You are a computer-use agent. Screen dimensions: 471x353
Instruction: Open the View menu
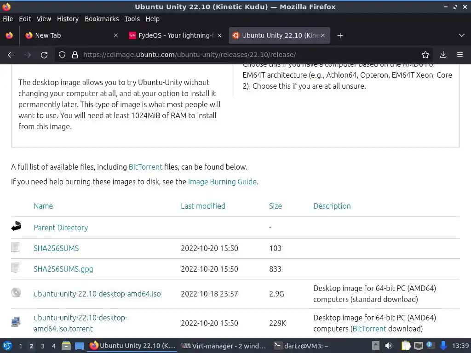point(44,19)
